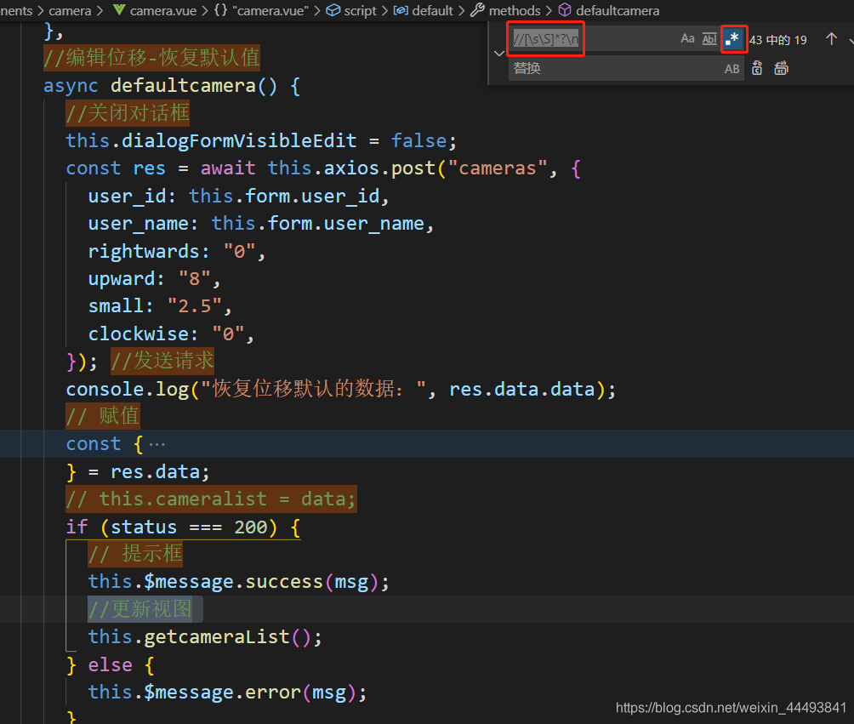Viewport: 854px width, 724px height.
Task: Click the clockwise: "0" line
Action: tap(171, 334)
